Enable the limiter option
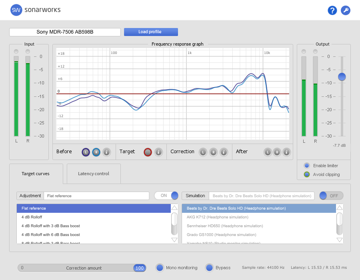 [x=307, y=166]
